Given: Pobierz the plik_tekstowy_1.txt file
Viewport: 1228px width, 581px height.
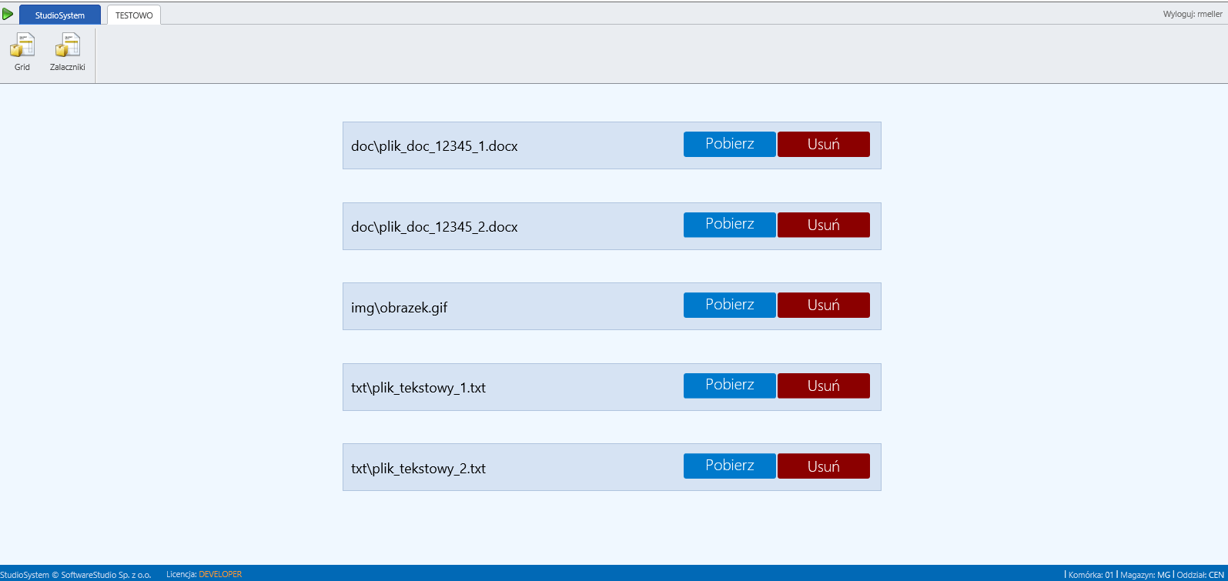Looking at the screenshot, I should point(730,386).
